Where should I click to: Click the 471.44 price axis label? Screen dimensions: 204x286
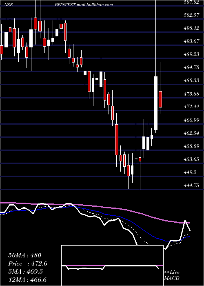[191, 107]
